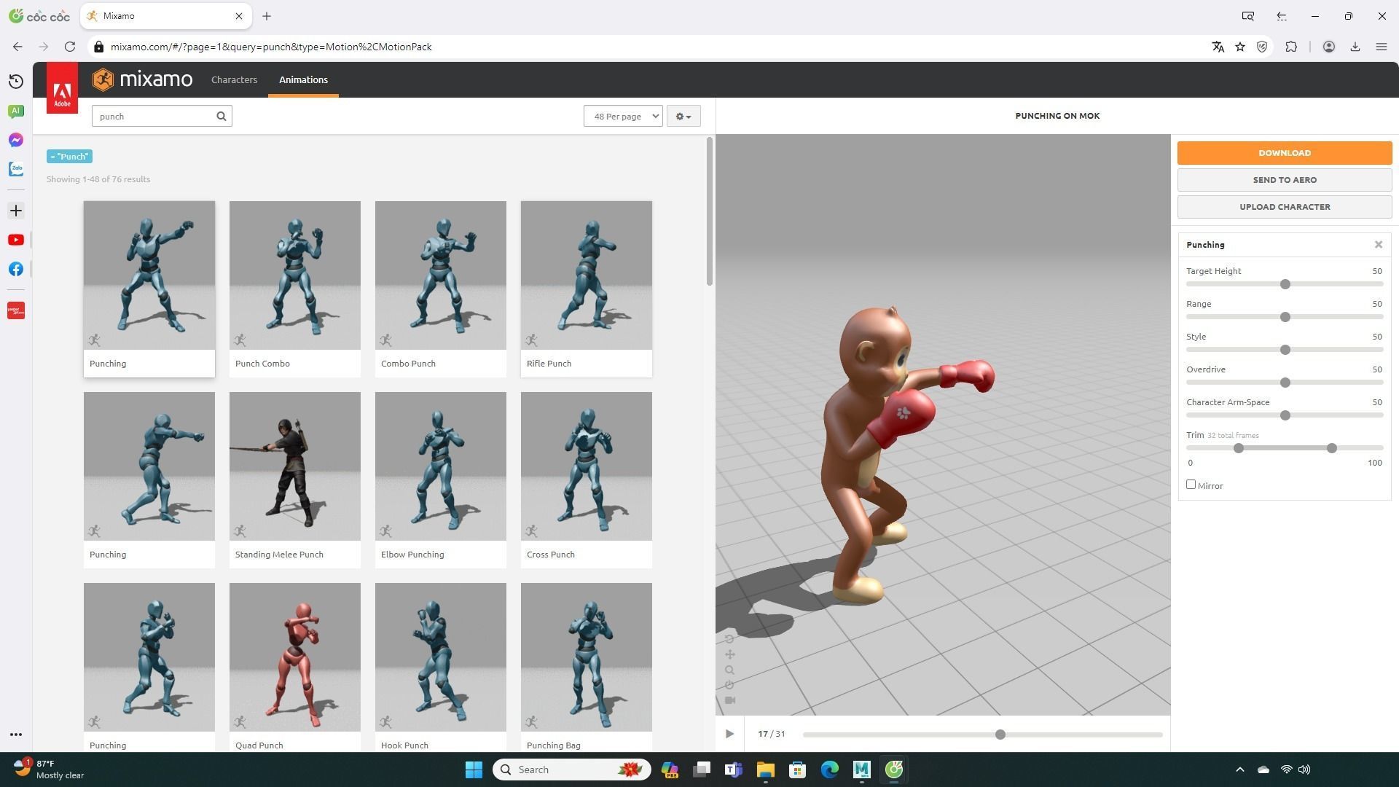The width and height of the screenshot is (1399, 787).
Task: Open YouTube in the sidebar
Action: 16,240
